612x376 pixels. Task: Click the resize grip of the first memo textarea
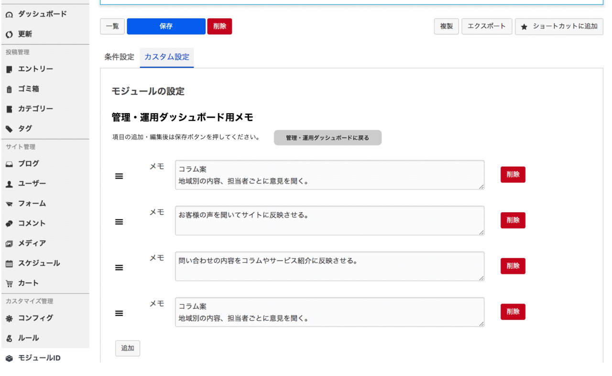click(x=481, y=187)
